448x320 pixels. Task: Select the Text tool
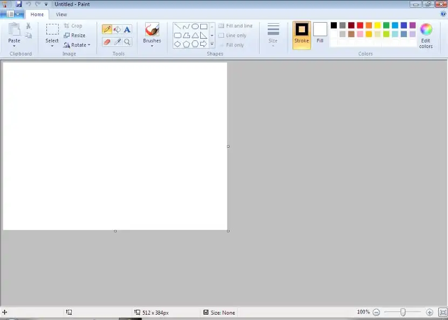(127, 29)
